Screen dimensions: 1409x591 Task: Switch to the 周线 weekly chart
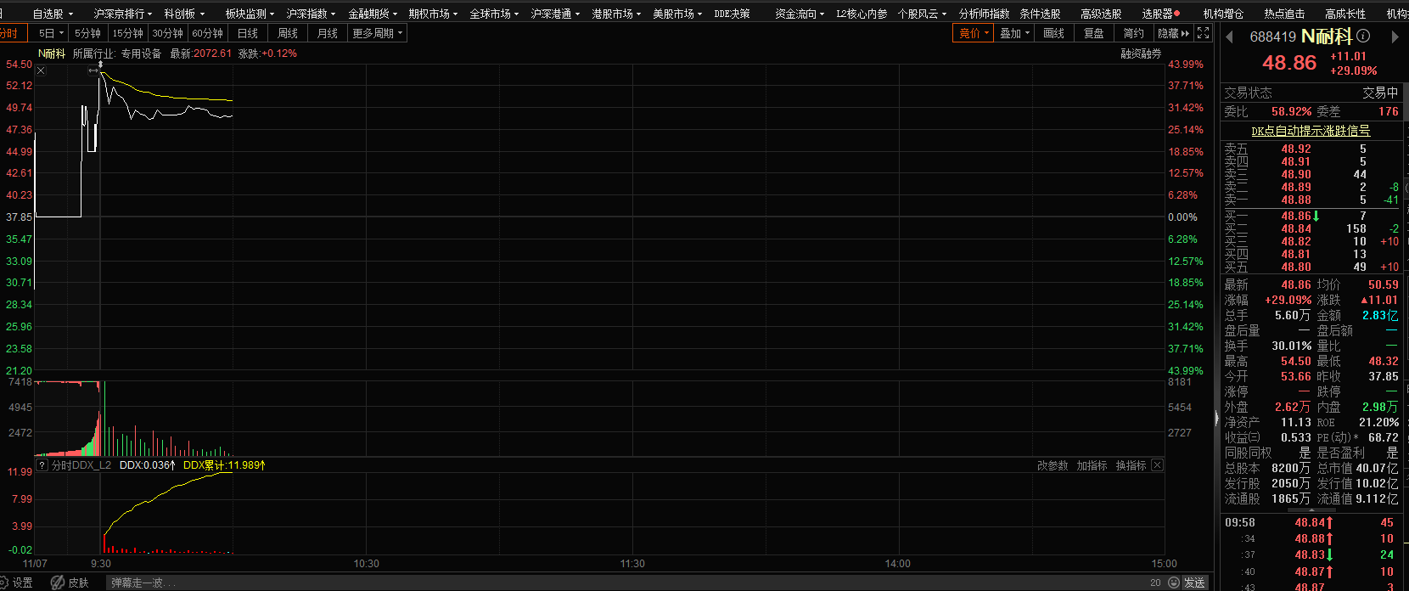coord(288,33)
